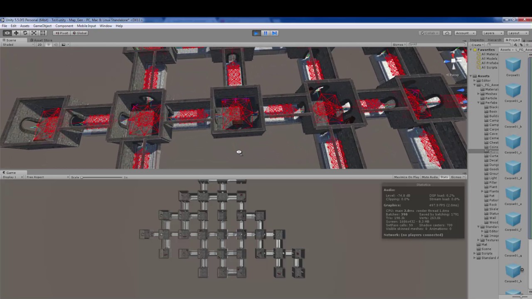Switch to the Asset Store tab
Image resolution: width=532 pixels, height=299 pixels.
(x=41, y=40)
